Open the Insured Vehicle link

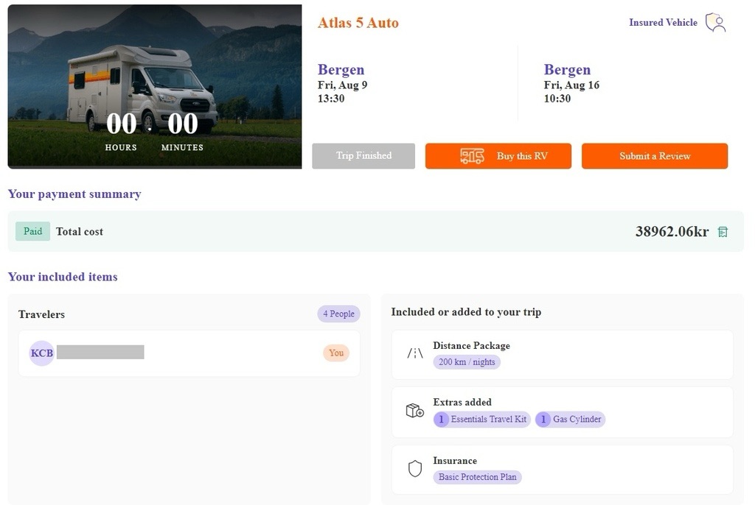click(663, 23)
